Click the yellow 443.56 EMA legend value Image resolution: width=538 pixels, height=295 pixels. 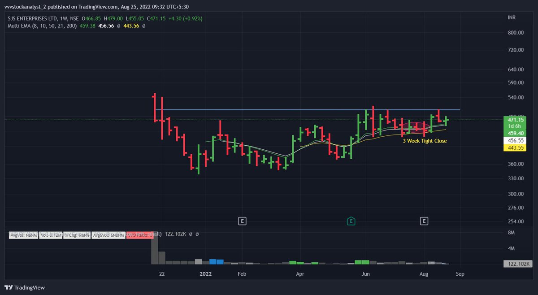tap(131, 26)
